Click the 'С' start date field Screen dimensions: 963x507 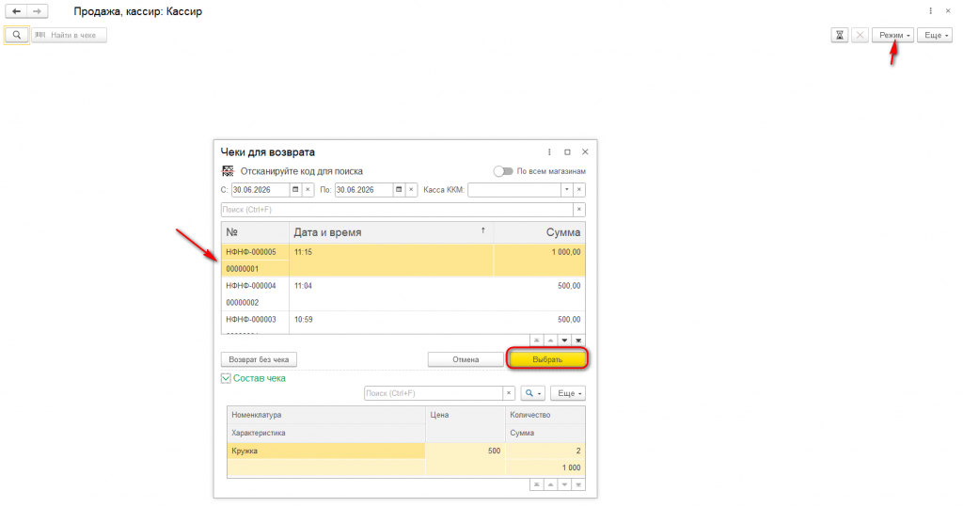coord(260,190)
